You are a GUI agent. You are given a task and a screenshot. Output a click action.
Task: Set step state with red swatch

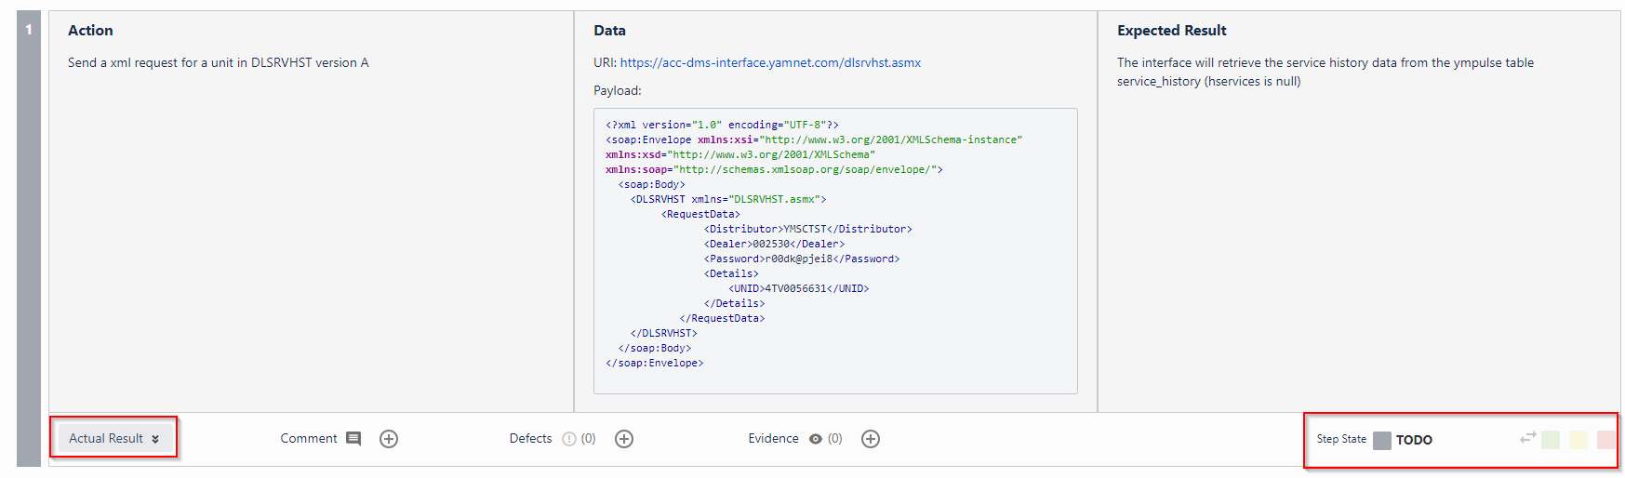(1606, 440)
